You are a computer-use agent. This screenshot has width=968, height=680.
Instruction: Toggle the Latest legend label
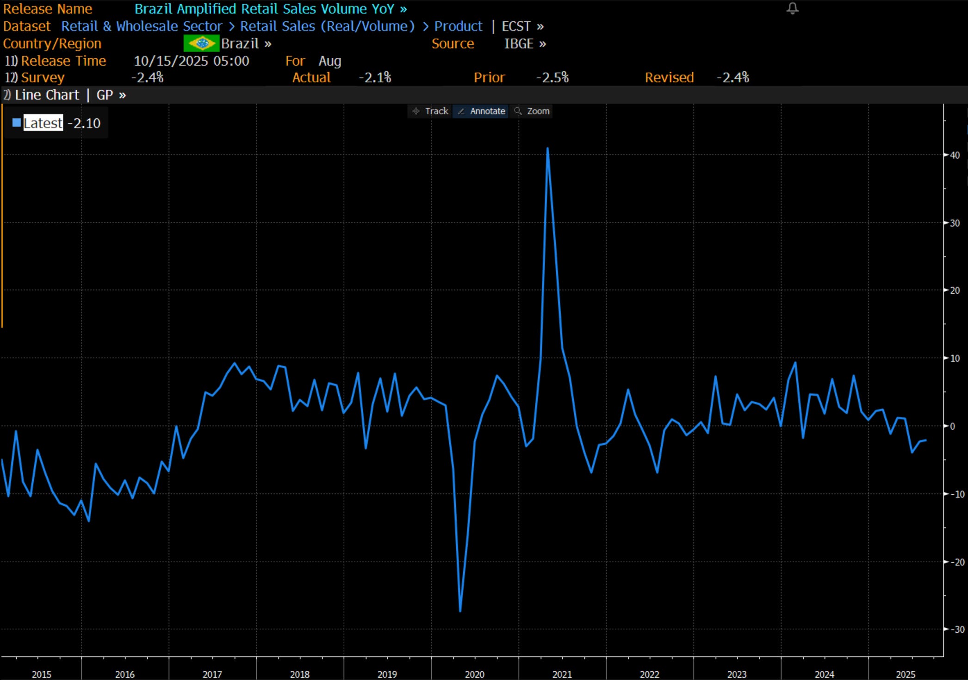[43, 123]
